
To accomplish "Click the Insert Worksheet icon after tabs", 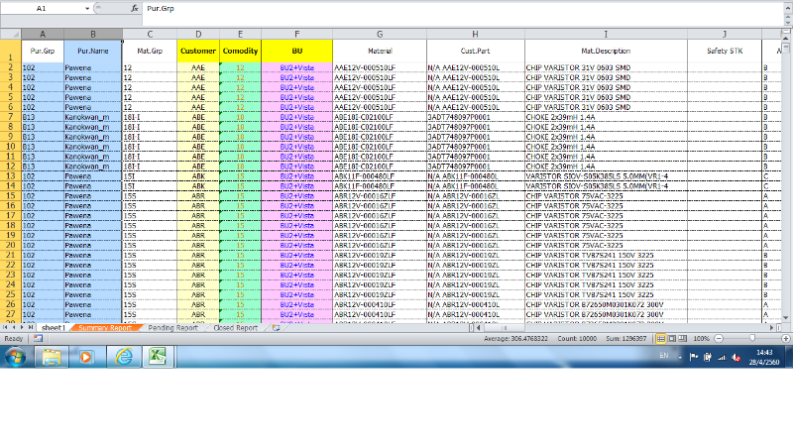I will point(276,327).
